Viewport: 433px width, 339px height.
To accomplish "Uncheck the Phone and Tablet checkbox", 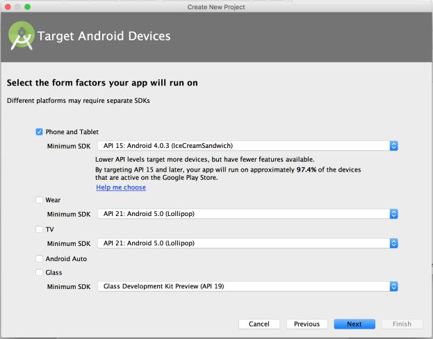I will [39, 132].
